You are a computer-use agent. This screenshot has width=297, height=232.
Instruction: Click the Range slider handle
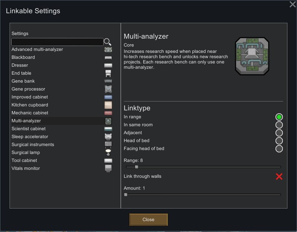pos(137,167)
